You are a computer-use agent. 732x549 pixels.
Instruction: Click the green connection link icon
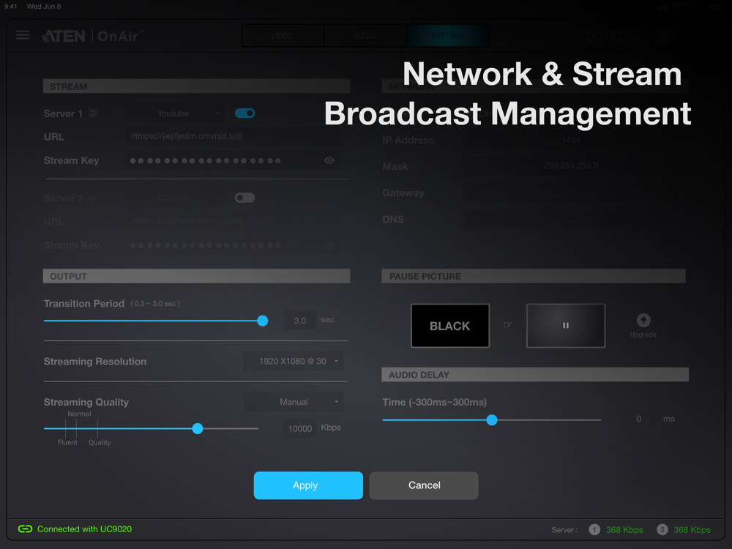[25, 529]
